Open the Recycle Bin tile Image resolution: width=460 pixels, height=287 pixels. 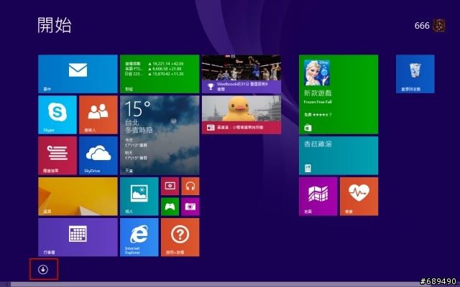(x=415, y=74)
